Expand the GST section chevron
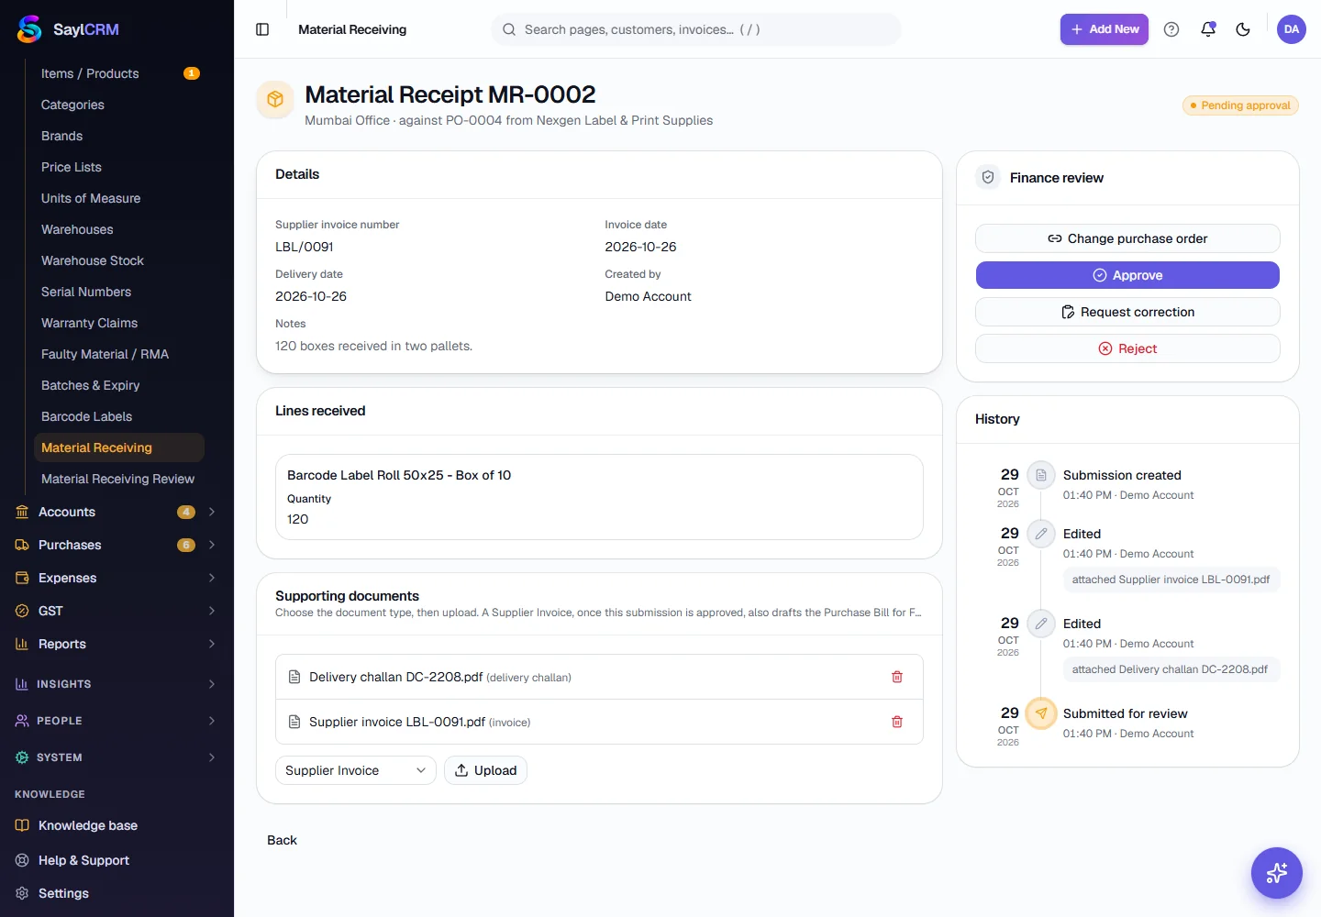The width and height of the screenshot is (1321, 917). (x=212, y=611)
